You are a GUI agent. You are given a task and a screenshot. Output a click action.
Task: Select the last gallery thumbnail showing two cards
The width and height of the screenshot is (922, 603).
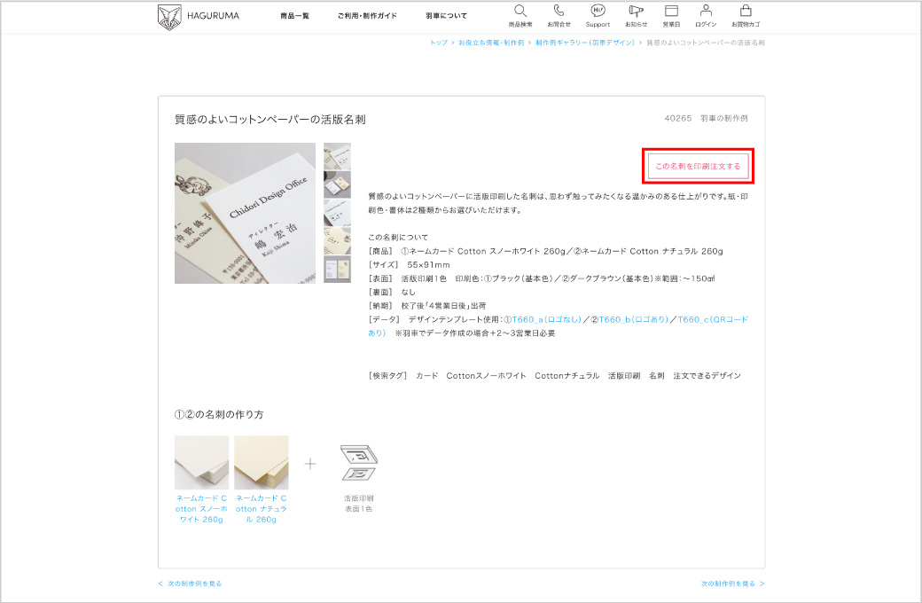337,270
